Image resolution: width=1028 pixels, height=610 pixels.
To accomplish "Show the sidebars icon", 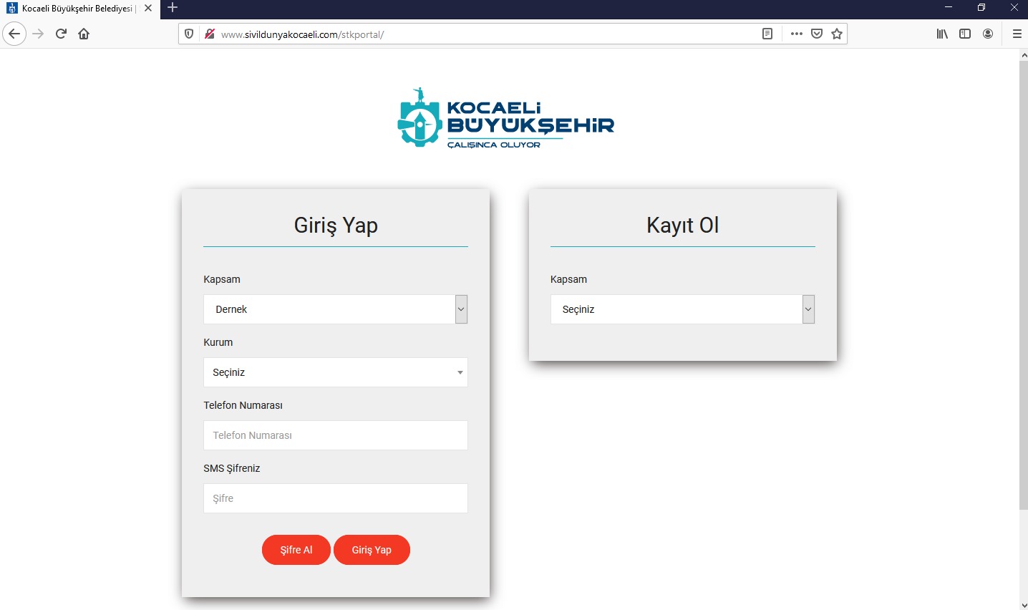I will click(x=965, y=34).
